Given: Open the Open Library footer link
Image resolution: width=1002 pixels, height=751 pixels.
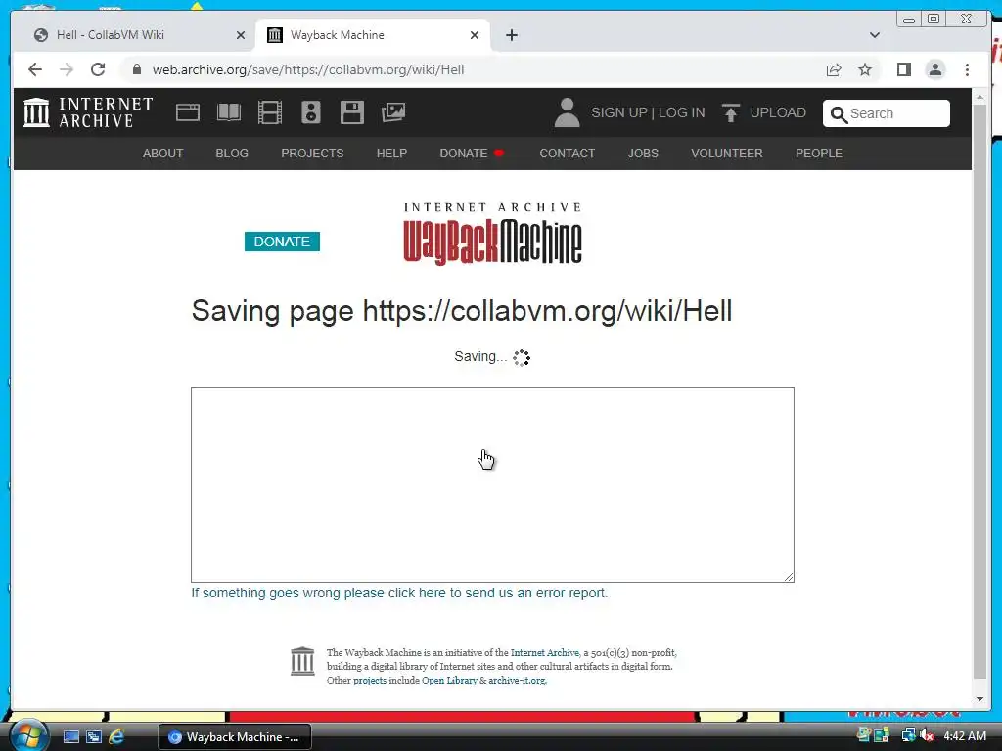Looking at the screenshot, I should pyautogui.click(x=449, y=681).
